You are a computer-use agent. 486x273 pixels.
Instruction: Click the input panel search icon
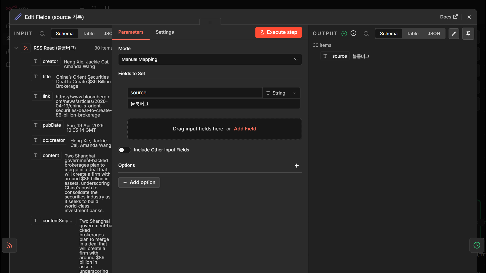(x=42, y=34)
